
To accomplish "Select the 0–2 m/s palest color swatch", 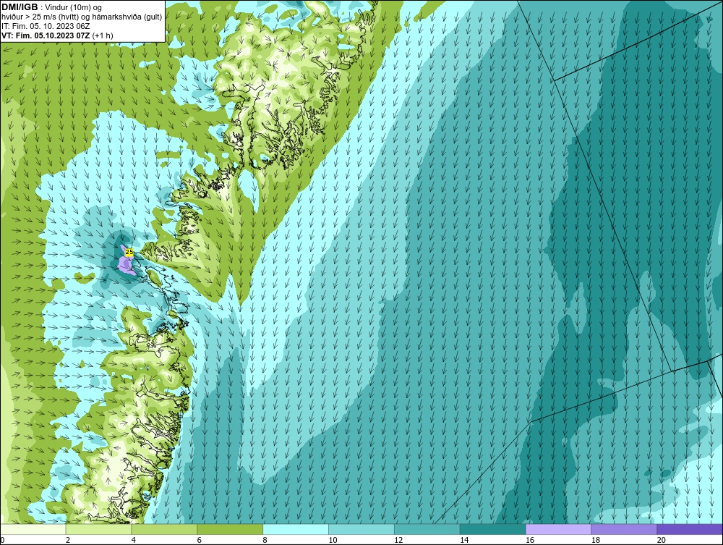I will tap(33, 529).
